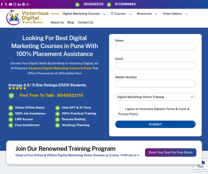Expand the Digital Marketing Courses chevron
This screenshot has width=208, height=174.
coord(104,14)
